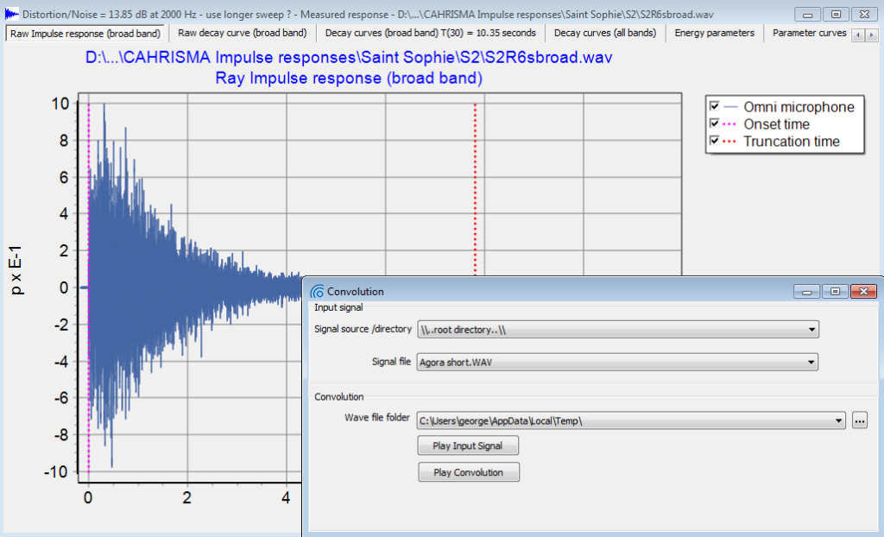Screen dimensions: 884x537
Task: Click the 'Ray Impulse response (broad band)' title
Action: coord(349,78)
